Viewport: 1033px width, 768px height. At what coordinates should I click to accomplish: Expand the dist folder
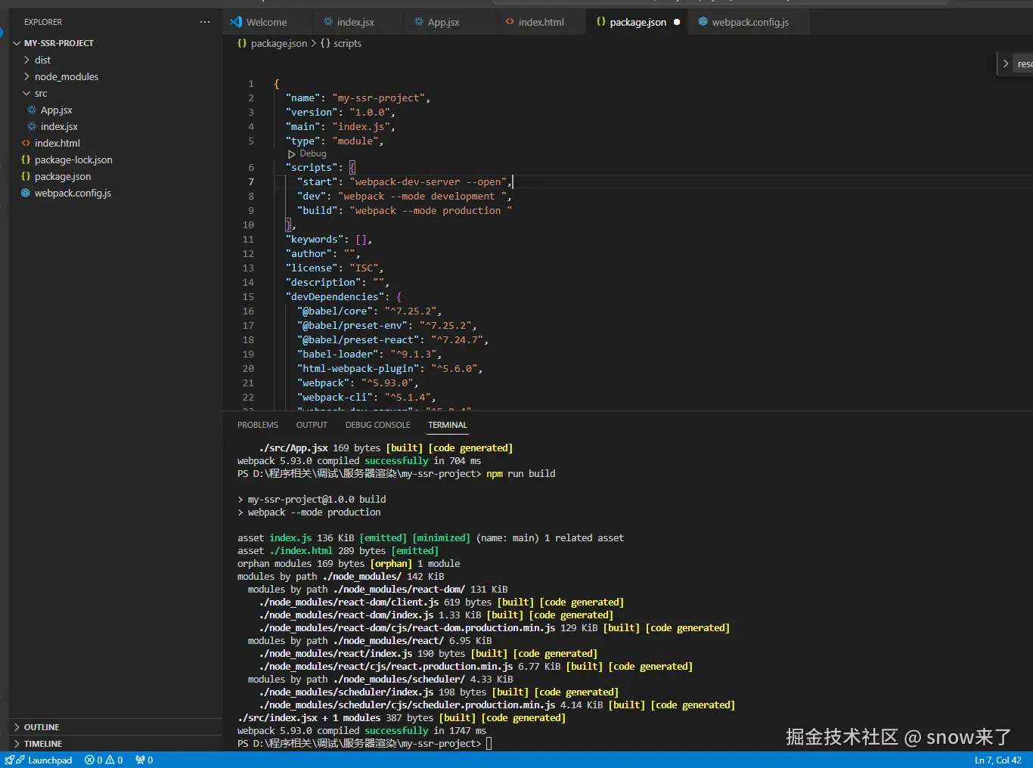point(42,60)
